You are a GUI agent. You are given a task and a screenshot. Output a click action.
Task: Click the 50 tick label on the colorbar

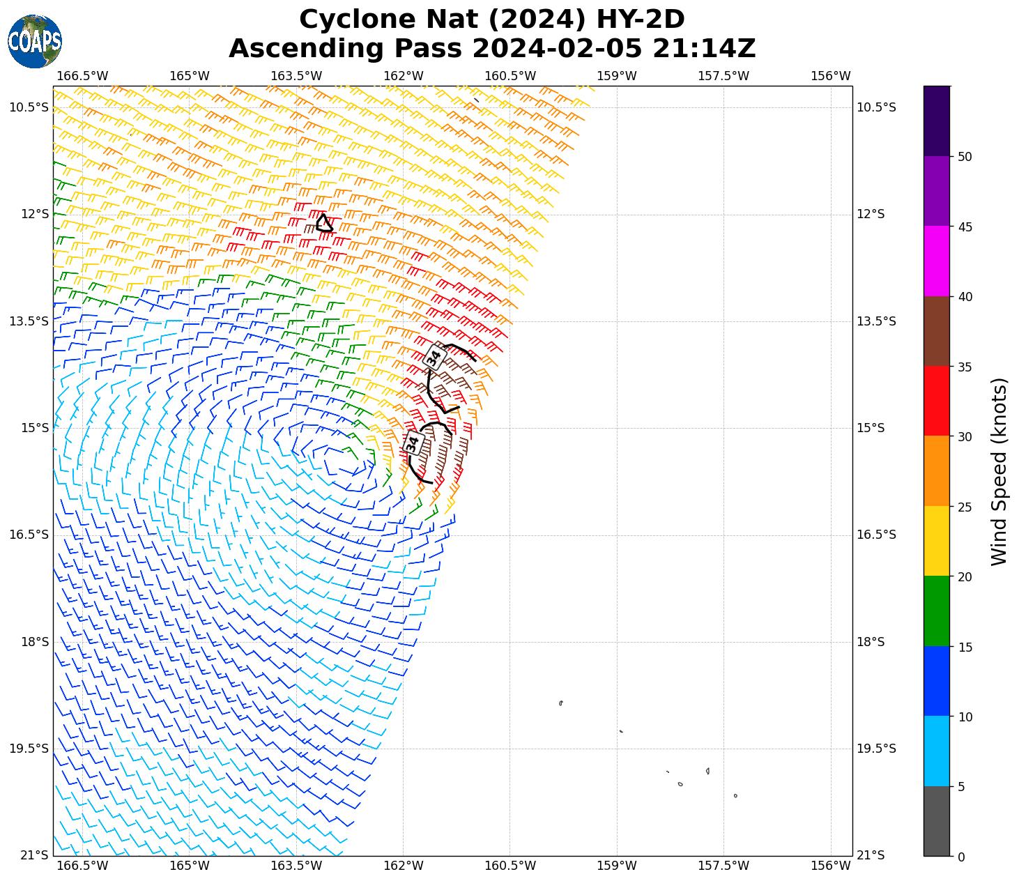click(965, 157)
